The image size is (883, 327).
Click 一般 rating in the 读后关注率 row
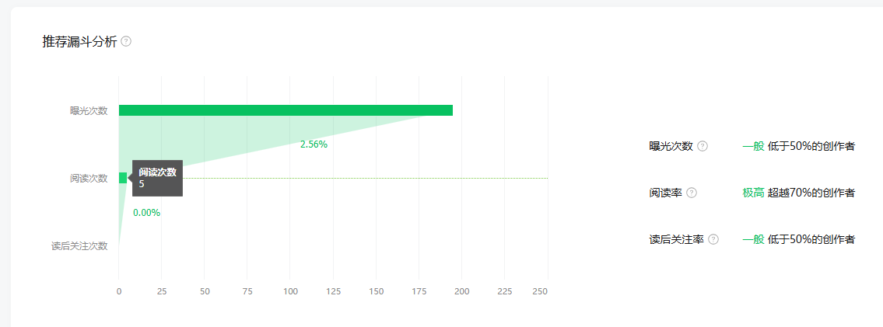click(x=753, y=239)
